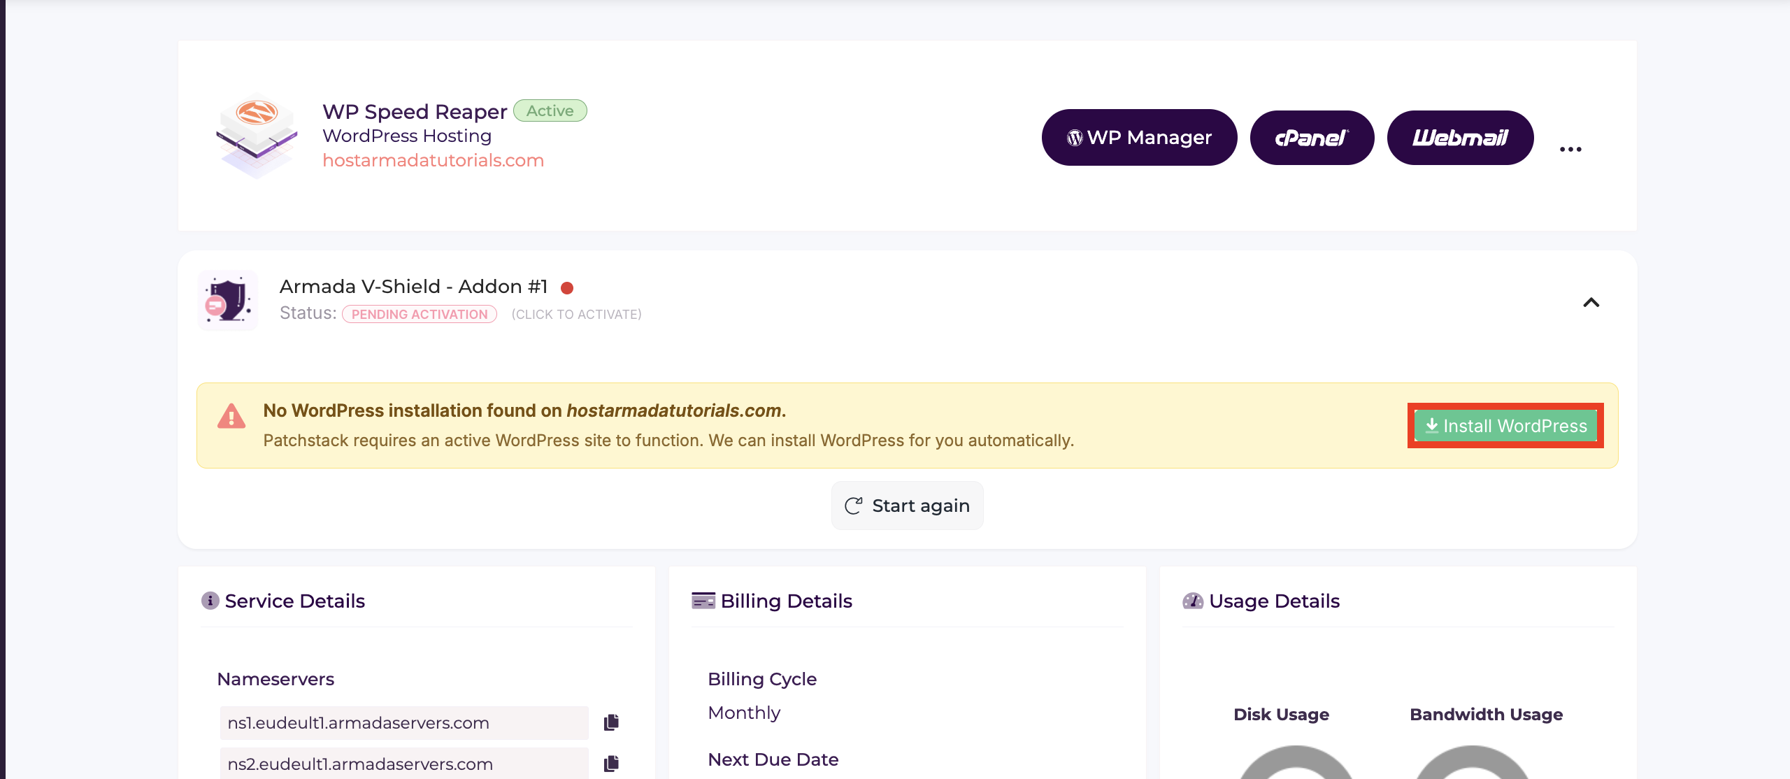This screenshot has width=1790, height=779.
Task: Open cPanel from the service header
Action: (x=1312, y=137)
